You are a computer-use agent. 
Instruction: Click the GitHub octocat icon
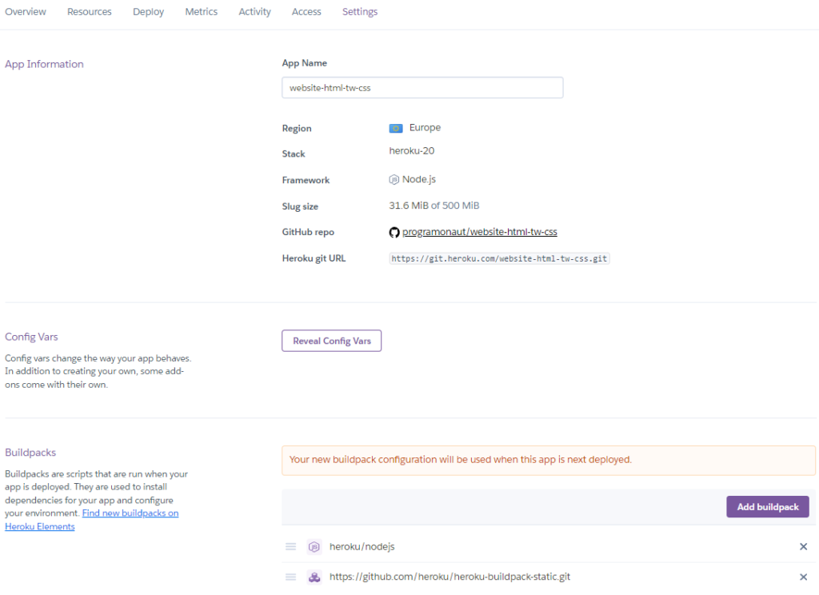click(394, 233)
